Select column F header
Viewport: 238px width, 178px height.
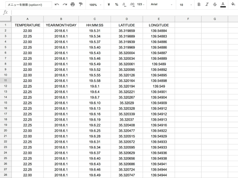coord(188,19)
